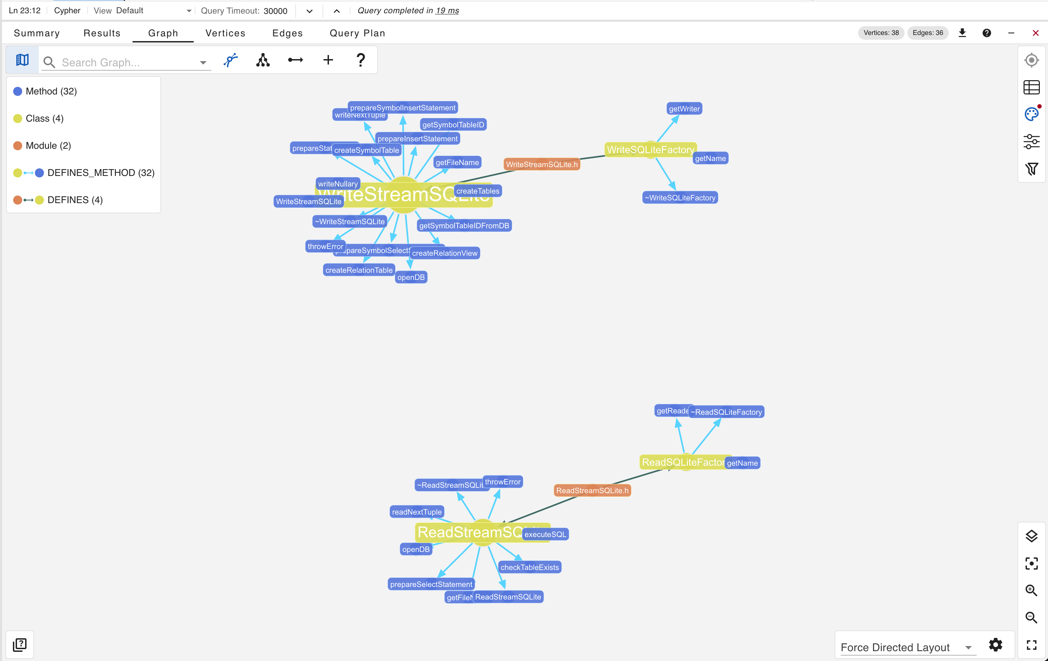Open the map legend panel icon
The height and width of the screenshot is (661, 1048).
click(x=21, y=60)
